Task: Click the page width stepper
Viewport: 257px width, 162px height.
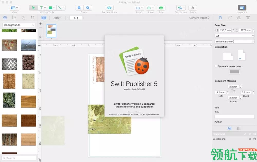Action: pos(233,30)
